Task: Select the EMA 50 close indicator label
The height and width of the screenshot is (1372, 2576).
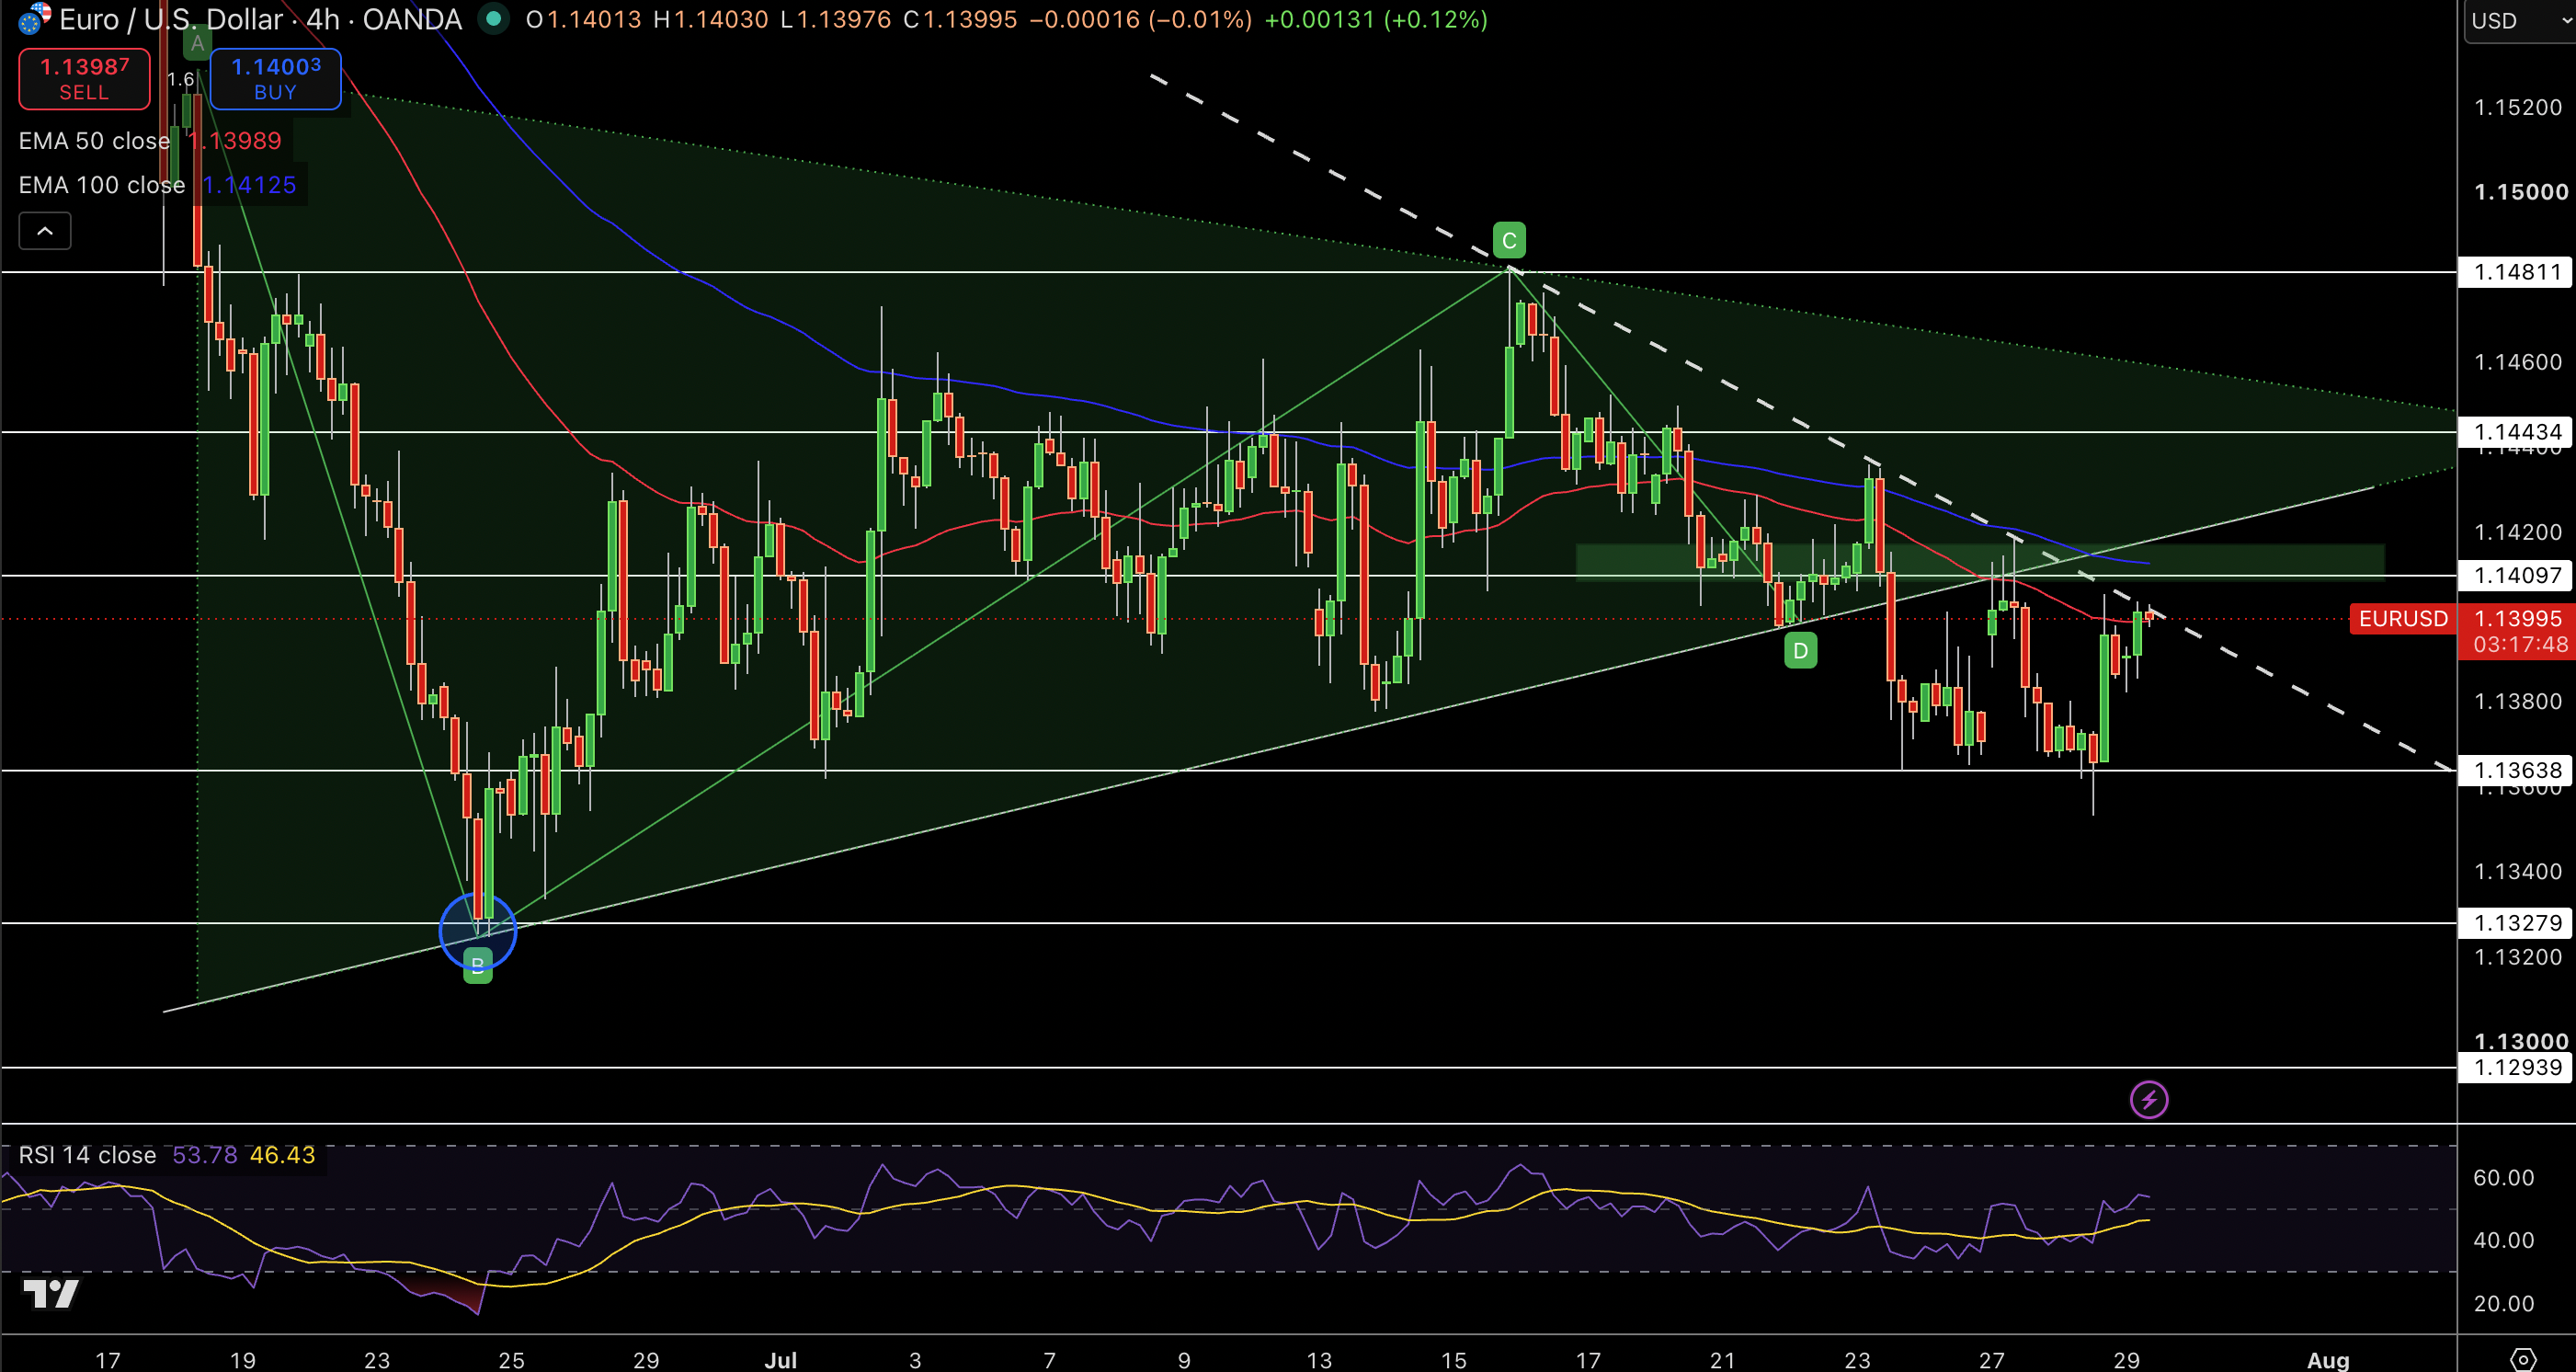Action: pyautogui.click(x=94, y=141)
